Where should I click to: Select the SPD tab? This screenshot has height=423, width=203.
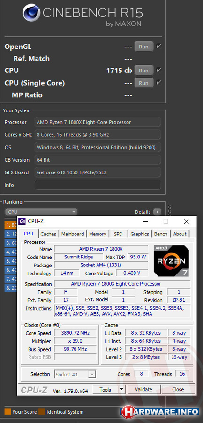point(118,234)
